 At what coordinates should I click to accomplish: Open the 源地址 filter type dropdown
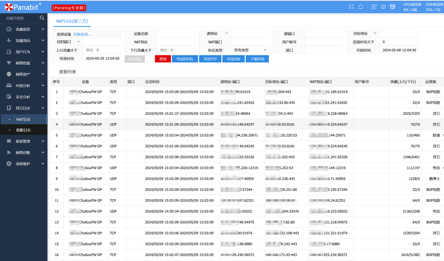click(227, 33)
